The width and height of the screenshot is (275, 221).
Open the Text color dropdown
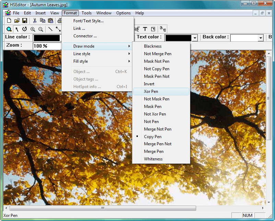tap(195, 38)
